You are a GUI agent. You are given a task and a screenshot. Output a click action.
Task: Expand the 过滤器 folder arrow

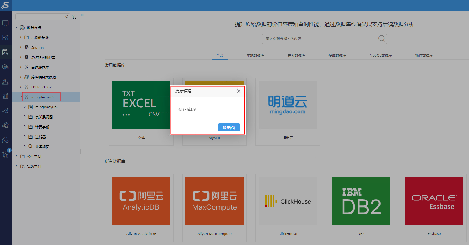point(25,137)
